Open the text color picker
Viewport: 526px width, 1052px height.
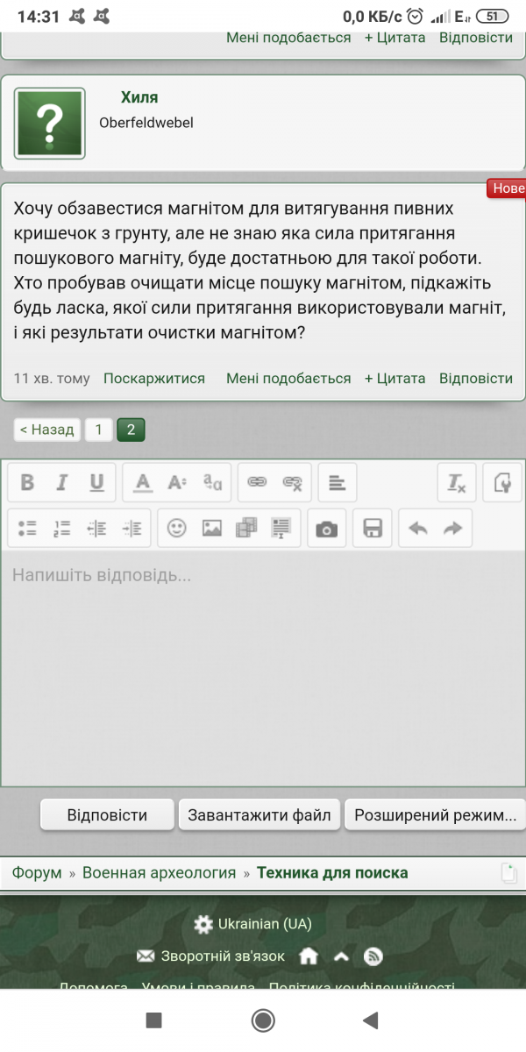pos(143,483)
